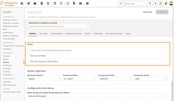This screenshot has height=101, width=174.
Task: Open the user avatar menu
Action: tap(171, 4)
